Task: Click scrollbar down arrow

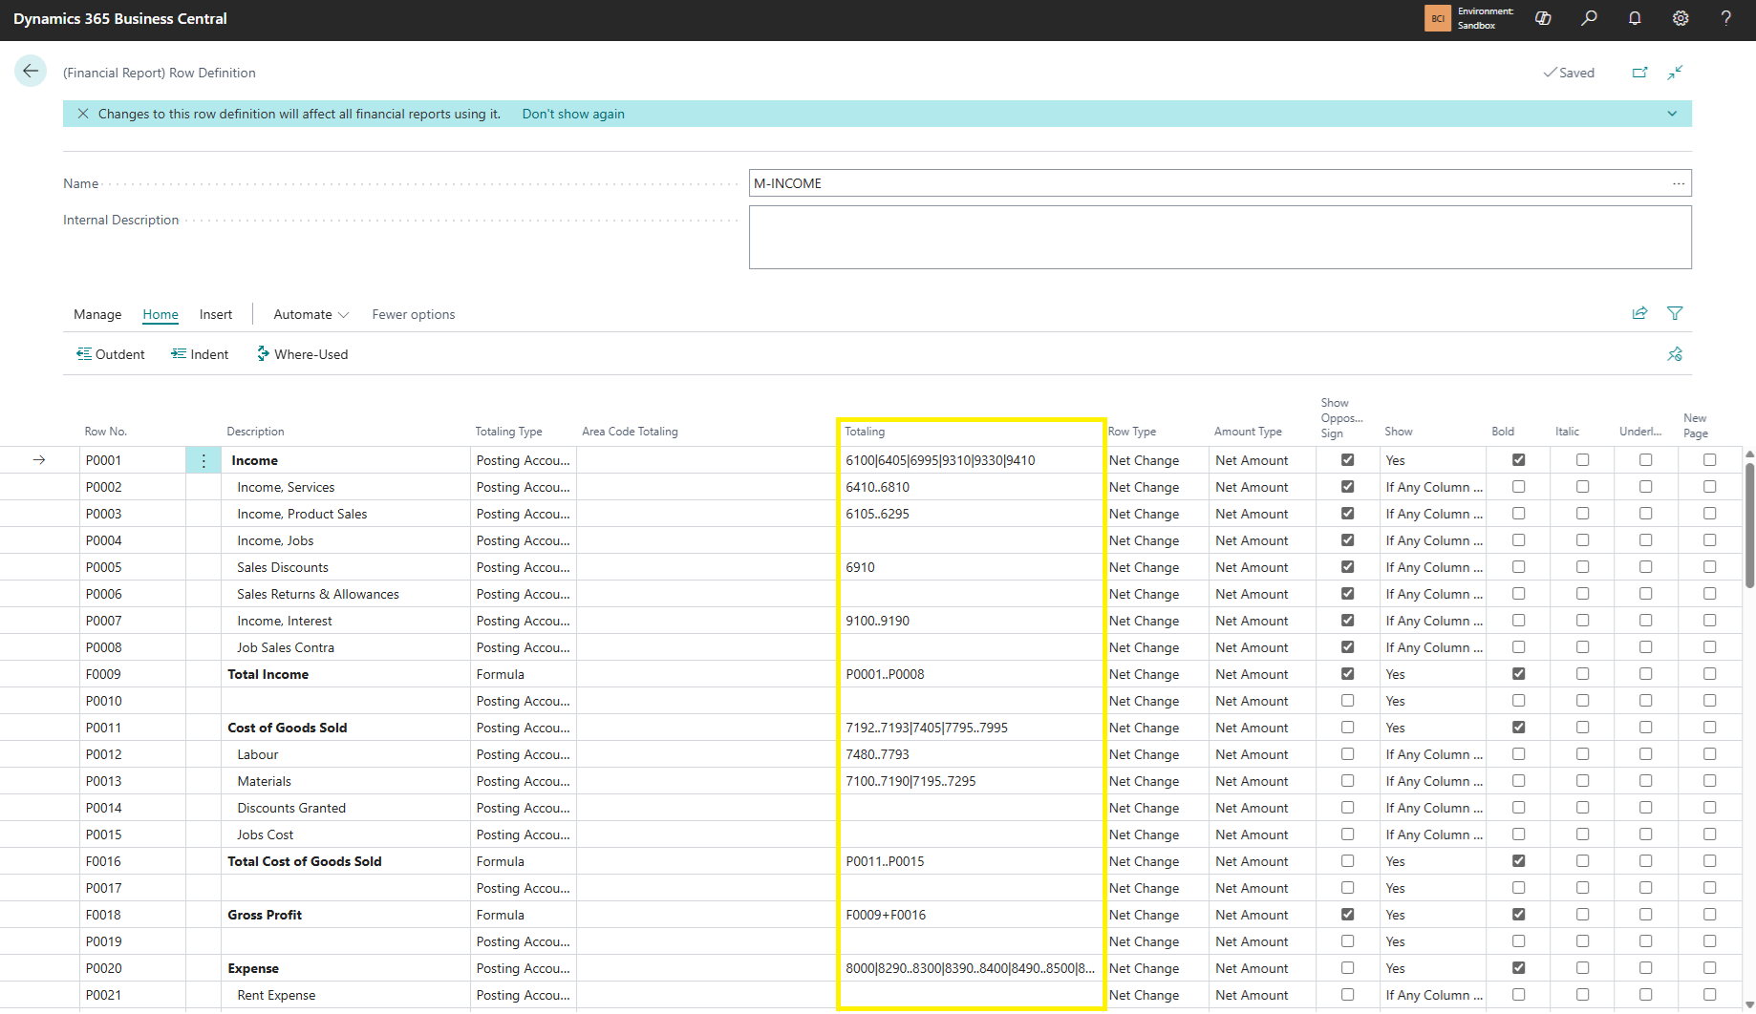Action: coord(1748,1005)
